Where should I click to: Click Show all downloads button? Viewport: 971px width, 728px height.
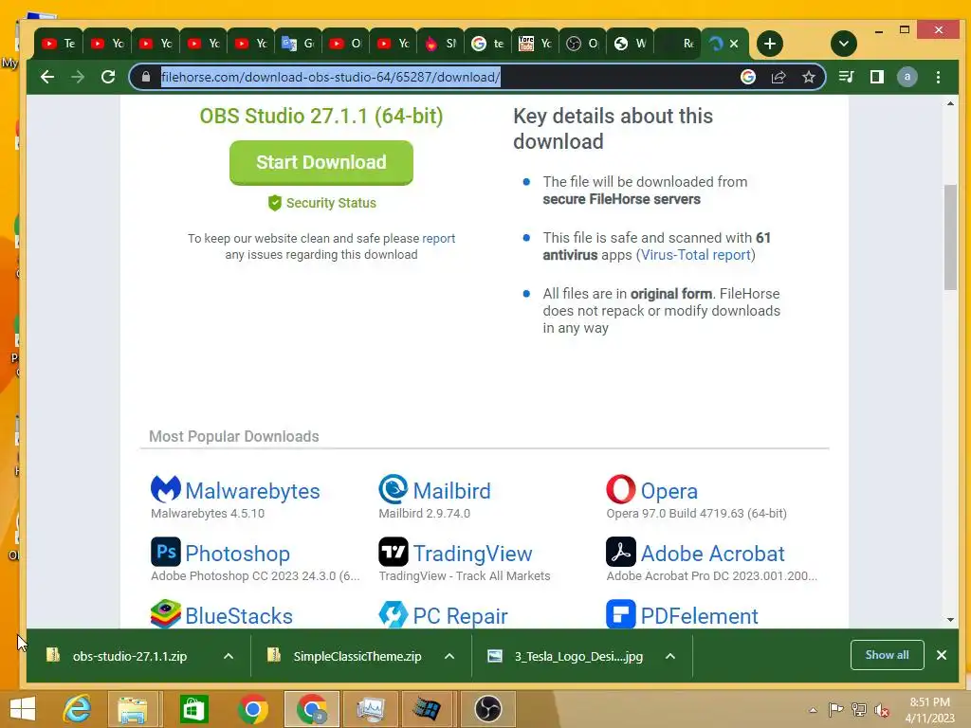tap(887, 655)
